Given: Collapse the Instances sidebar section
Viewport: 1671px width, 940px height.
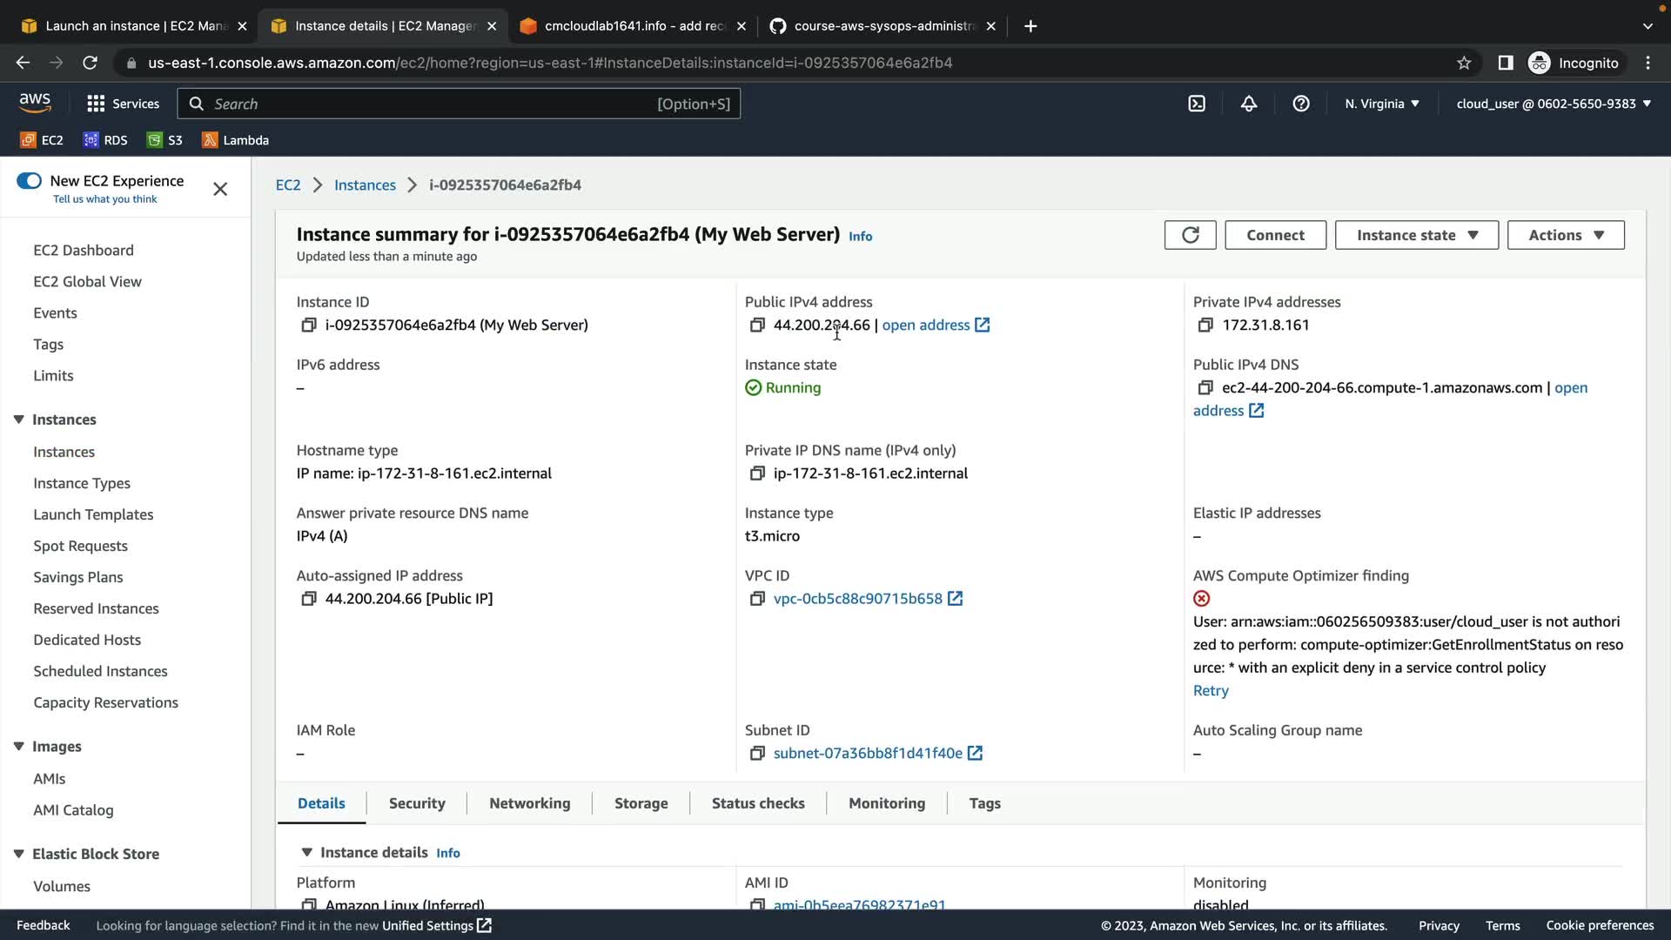Looking at the screenshot, I should (x=19, y=420).
